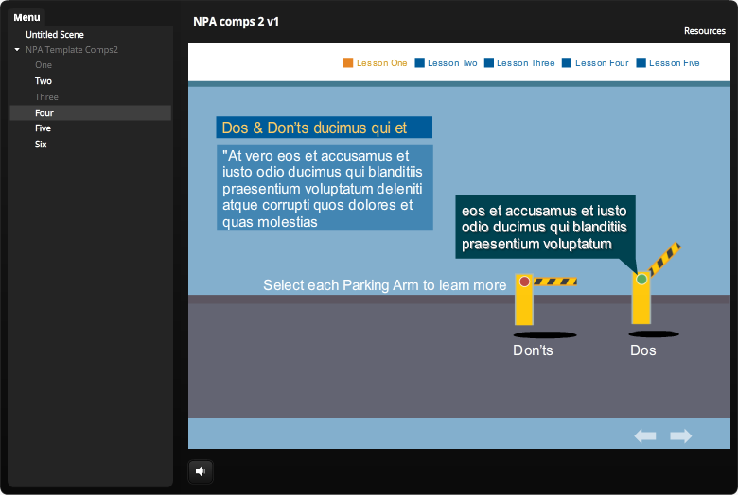Image resolution: width=738 pixels, height=495 pixels.
Task: Click the next slide arrow
Action: pyautogui.click(x=681, y=435)
